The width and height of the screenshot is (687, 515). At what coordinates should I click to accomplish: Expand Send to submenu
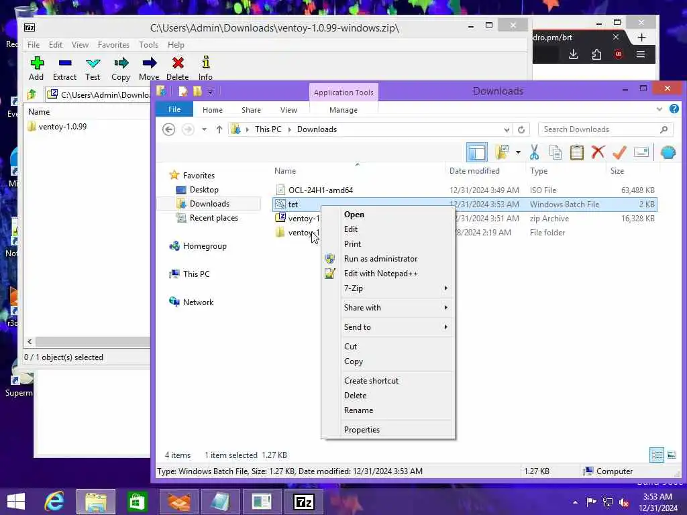399,327
